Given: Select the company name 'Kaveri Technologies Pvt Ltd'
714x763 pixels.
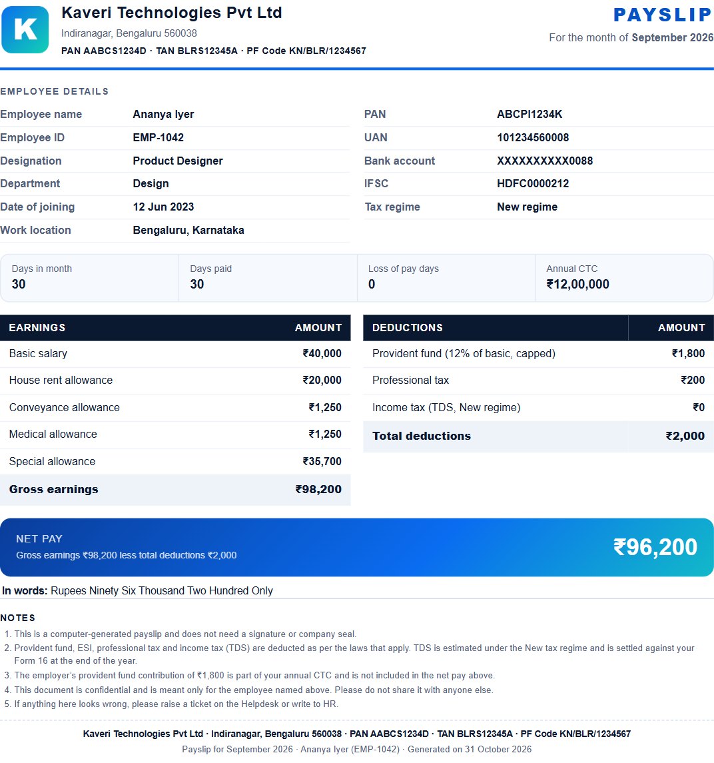Looking at the screenshot, I should pyautogui.click(x=172, y=13).
